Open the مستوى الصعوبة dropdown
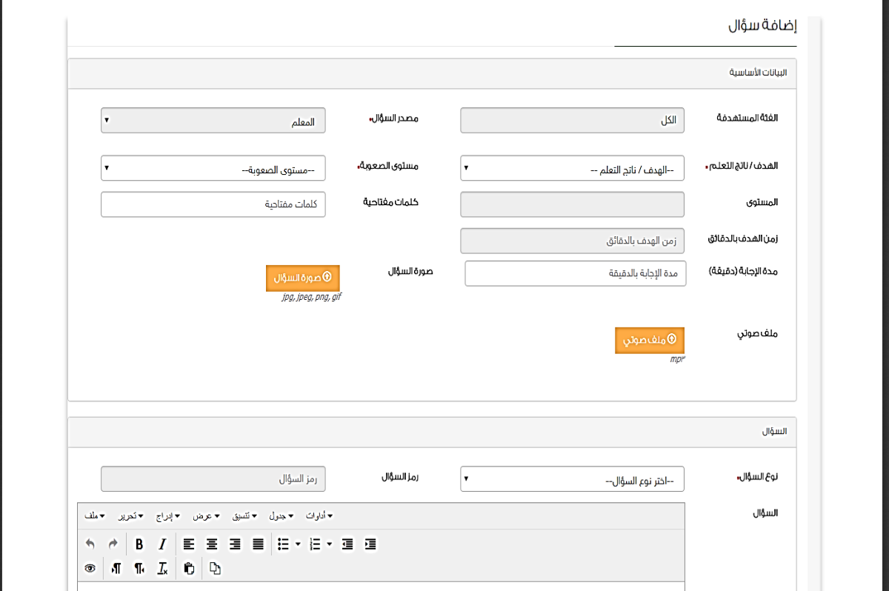The height and width of the screenshot is (591, 889). (x=213, y=168)
